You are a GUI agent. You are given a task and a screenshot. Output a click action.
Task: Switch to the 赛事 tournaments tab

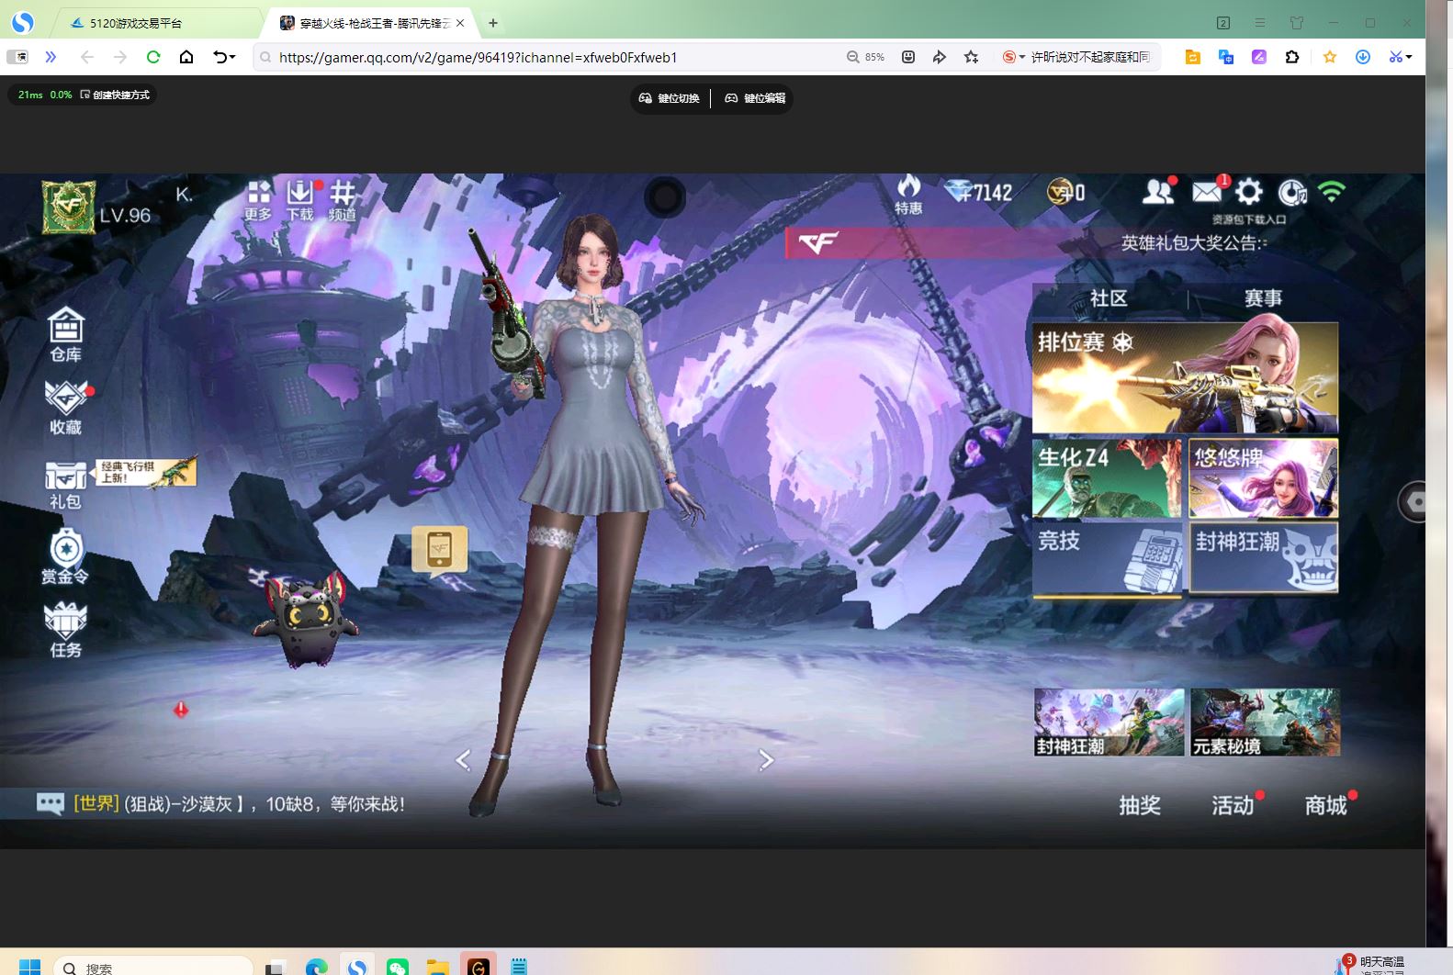(1263, 298)
